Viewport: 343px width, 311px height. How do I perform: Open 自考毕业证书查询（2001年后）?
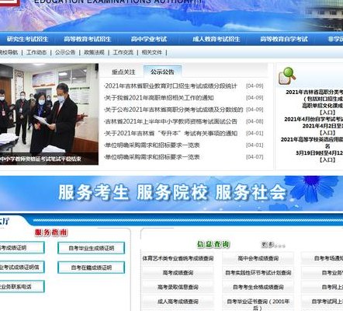click(258, 305)
